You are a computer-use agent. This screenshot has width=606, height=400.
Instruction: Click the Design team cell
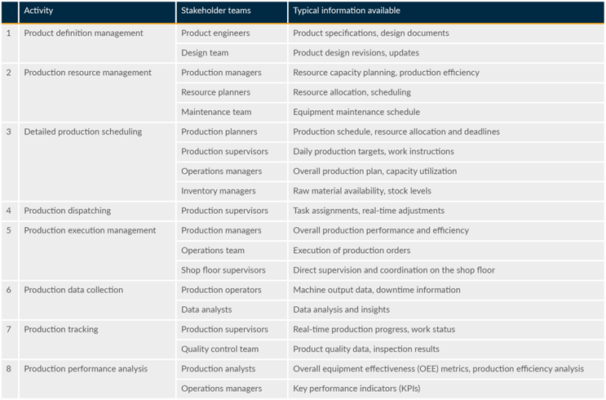(205, 53)
